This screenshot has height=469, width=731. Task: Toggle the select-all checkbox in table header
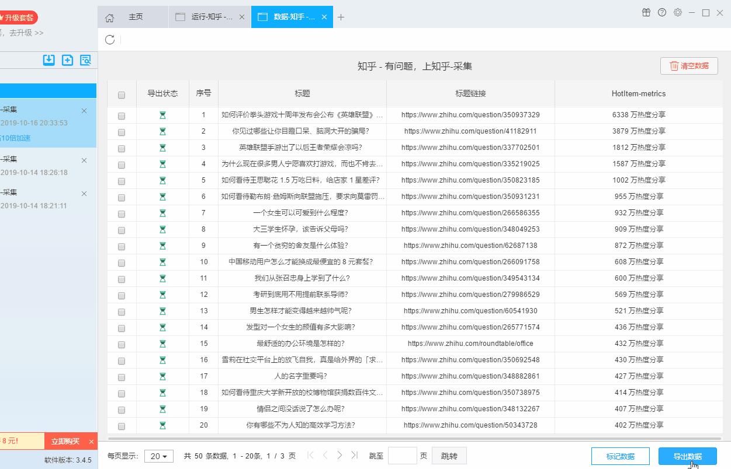(x=122, y=95)
